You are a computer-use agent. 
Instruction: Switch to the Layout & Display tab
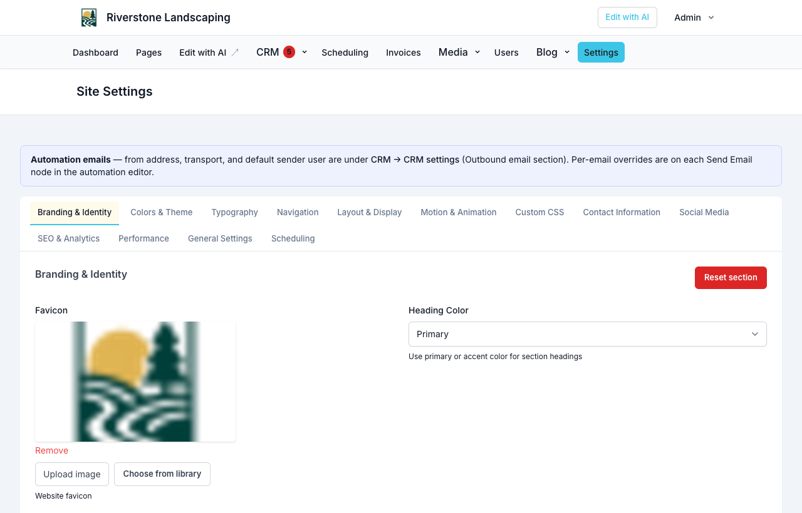click(370, 212)
